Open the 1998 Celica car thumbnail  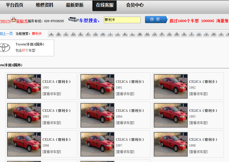click(171, 144)
